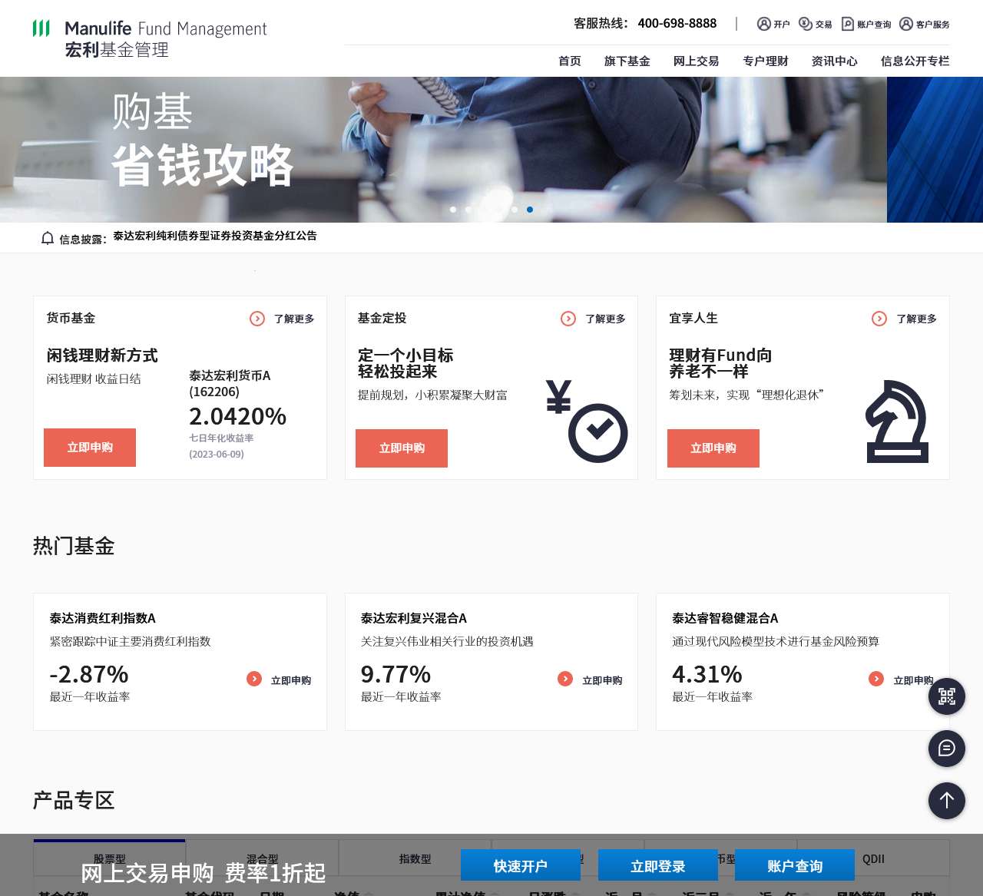Click the 4.31% one-year return value
Image resolution: width=983 pixels, height=896 pixels.
pyautogui.click(x=707, y=674)
